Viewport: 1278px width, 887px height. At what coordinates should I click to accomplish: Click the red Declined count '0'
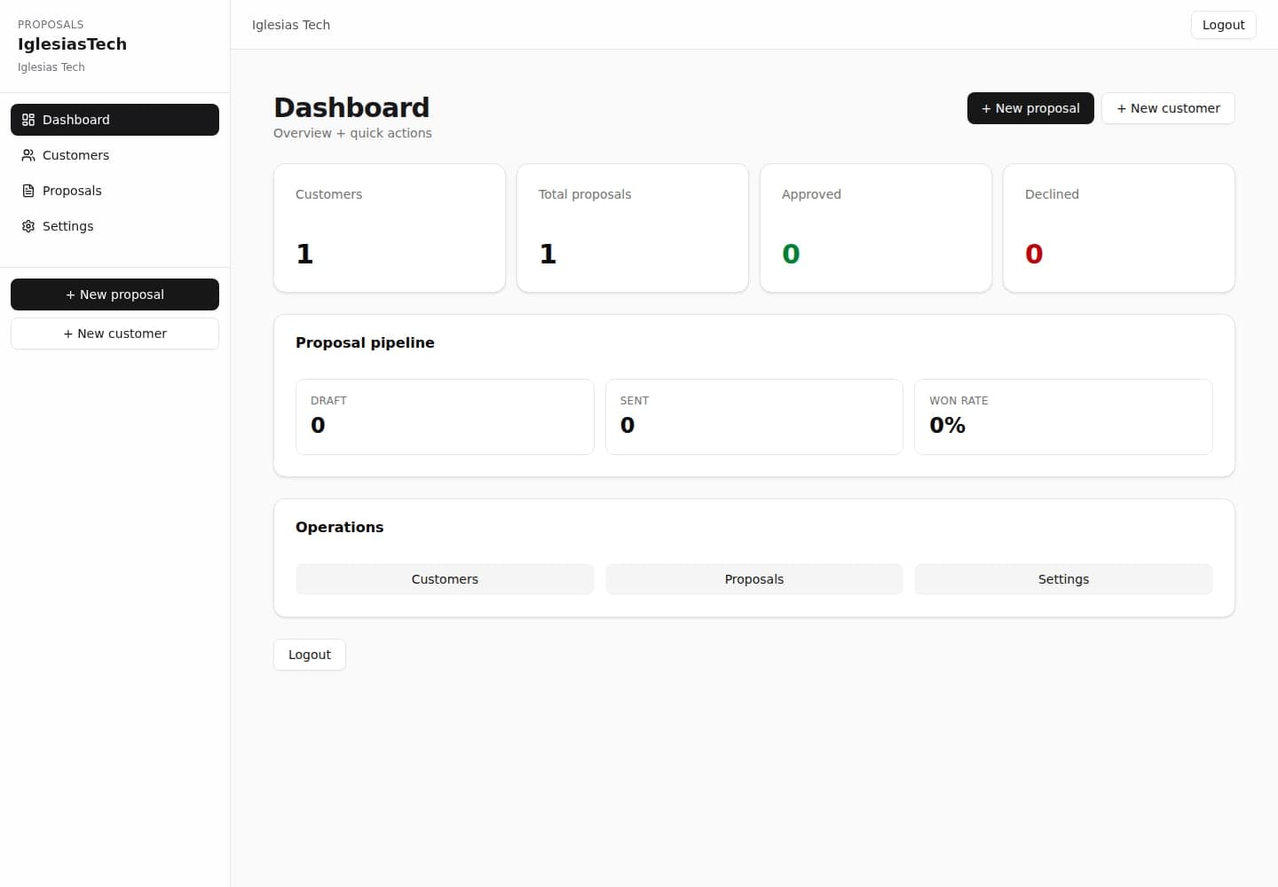pos(1034,254)
